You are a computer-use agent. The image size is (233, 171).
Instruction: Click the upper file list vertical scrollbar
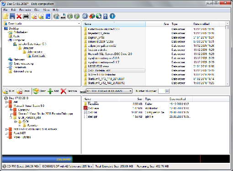tap(228, 54)
